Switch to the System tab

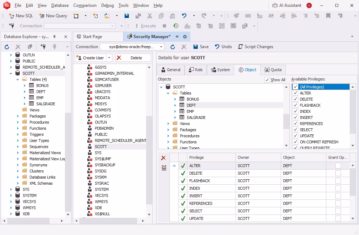[220, 70]
